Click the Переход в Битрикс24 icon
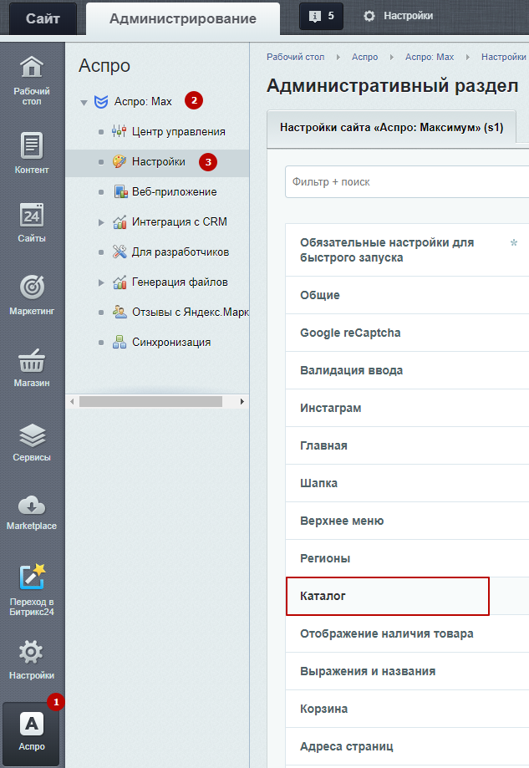The image size is (529, 768). click(x=32, y=577)
